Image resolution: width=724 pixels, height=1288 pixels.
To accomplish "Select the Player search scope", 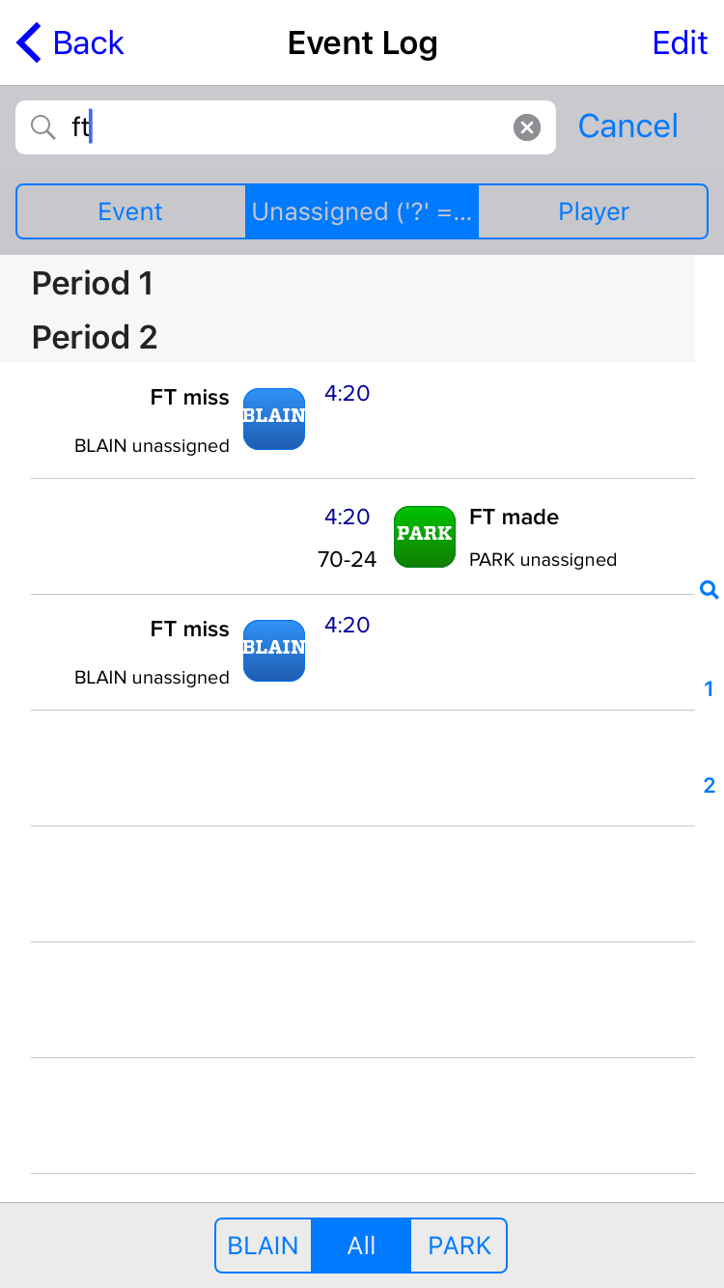I will click(593, 212).
